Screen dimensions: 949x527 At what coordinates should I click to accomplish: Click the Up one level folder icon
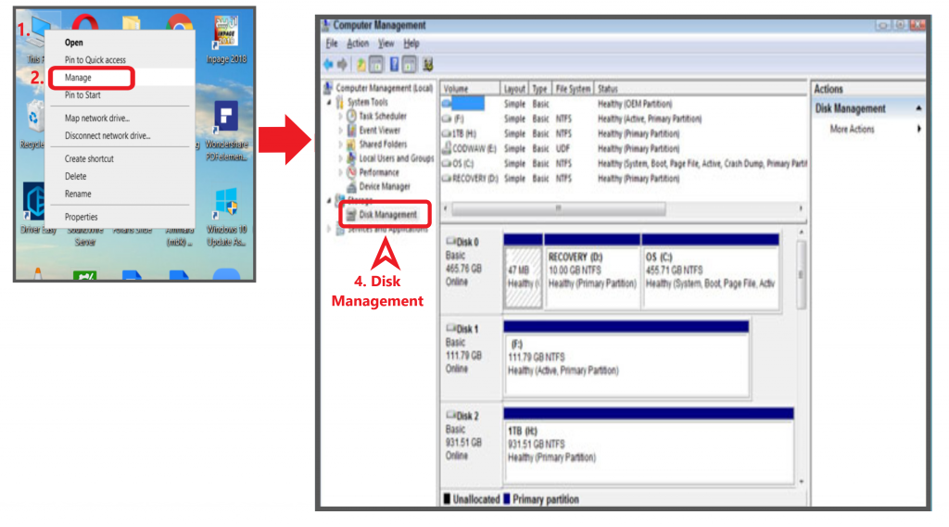[361, 64]
